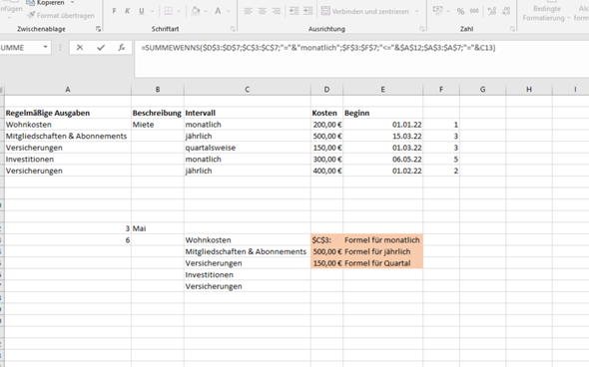Select cell 'Formel für monatlich'
The image size is (589, 367).
pos(382,240)
